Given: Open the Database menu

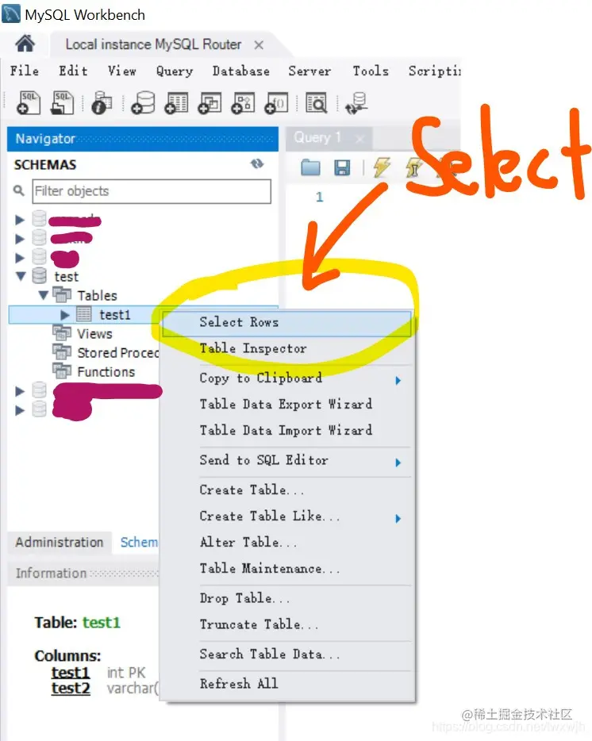Looking at the screenshot, I should [241, 71].
